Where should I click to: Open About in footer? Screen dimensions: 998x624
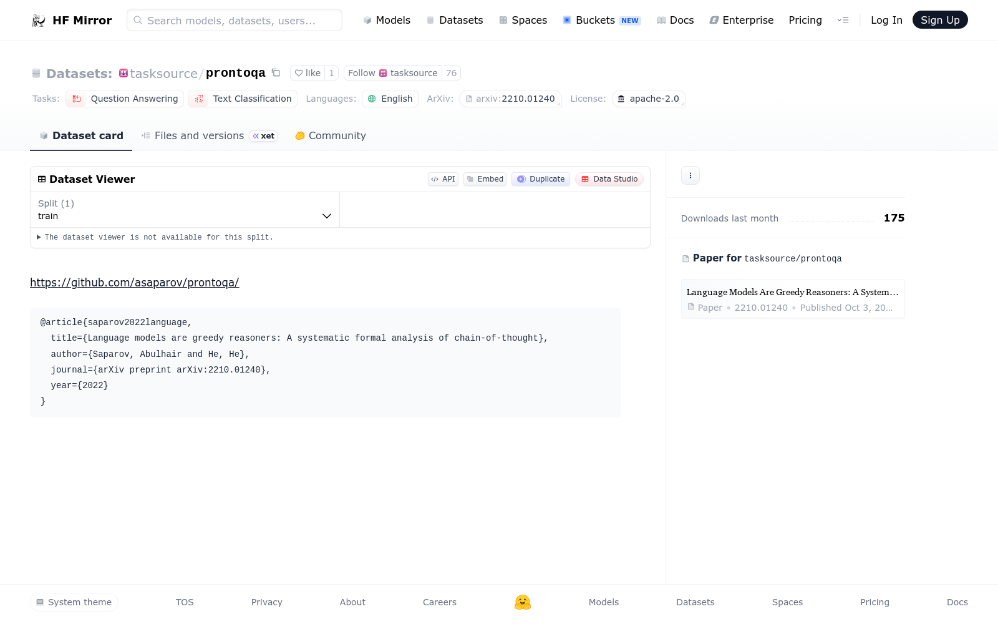352,602
